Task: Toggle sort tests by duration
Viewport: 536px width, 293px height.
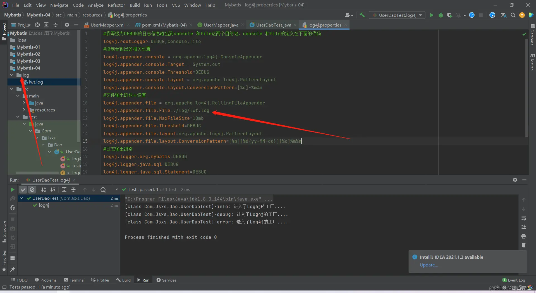Action: (53, 190)
